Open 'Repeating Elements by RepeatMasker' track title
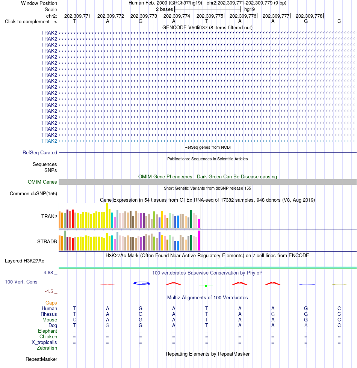 pos(207,354)
